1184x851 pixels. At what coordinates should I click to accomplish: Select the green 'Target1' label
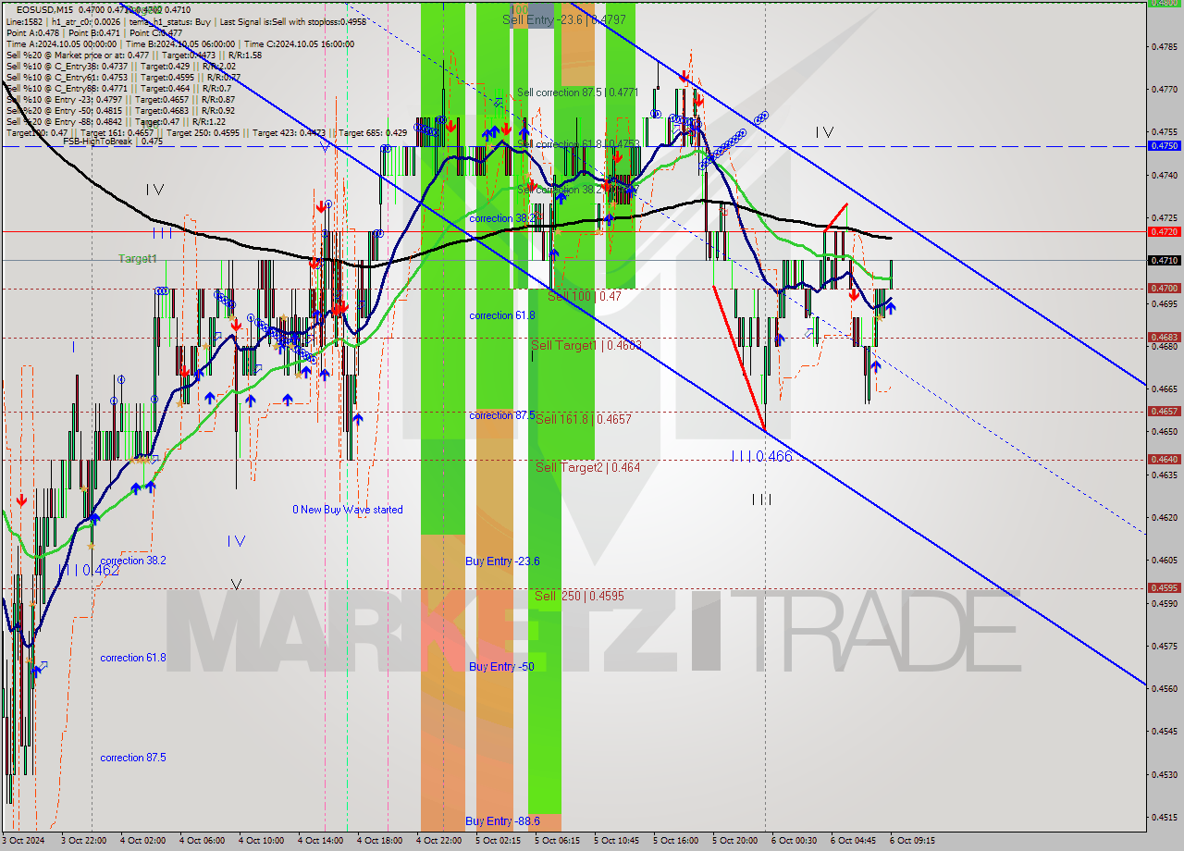(x=138, y=259)
